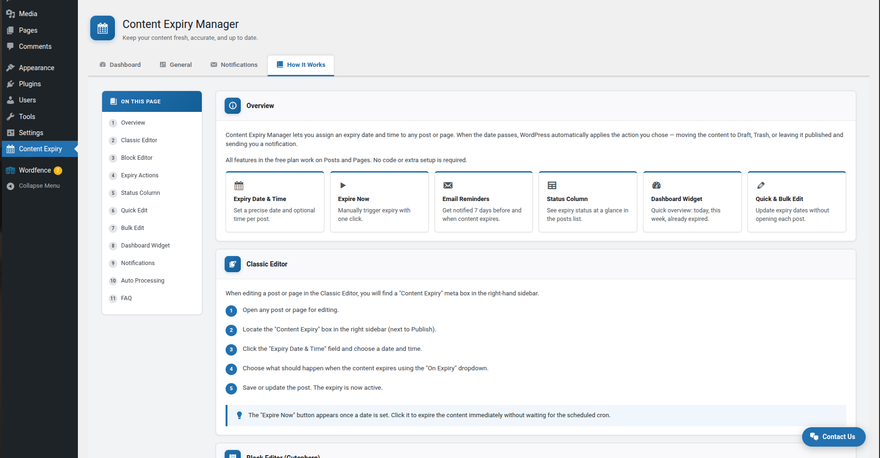The image size is (880, 458).
Task: Open Pages in admin menu
Action: 40,30
